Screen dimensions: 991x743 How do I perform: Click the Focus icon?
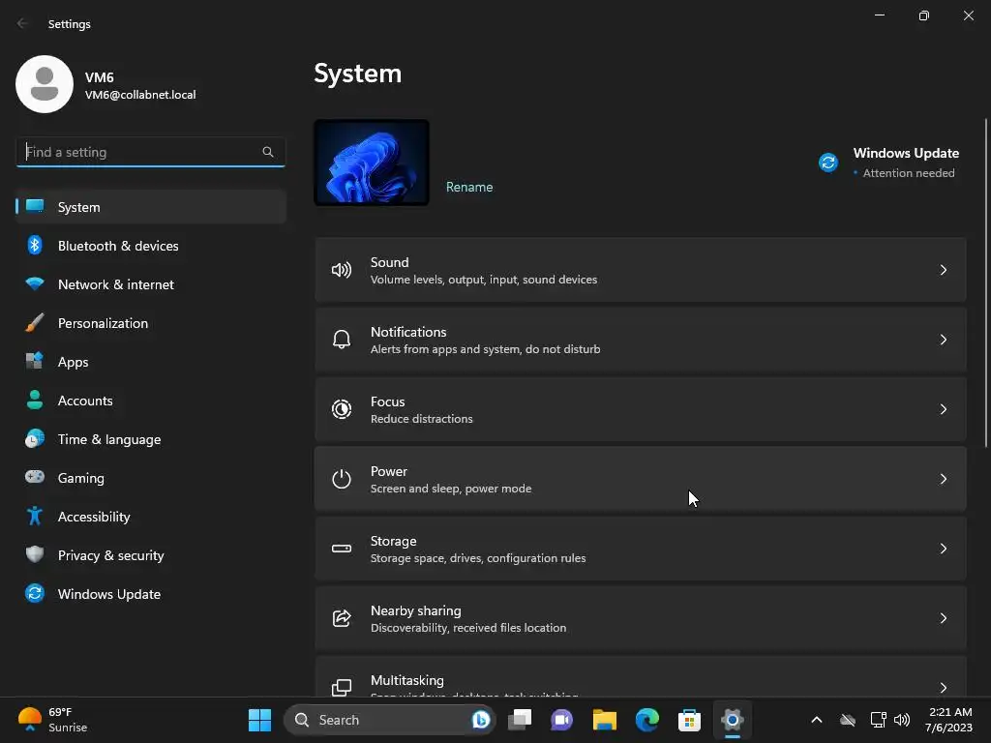point(342,409)
